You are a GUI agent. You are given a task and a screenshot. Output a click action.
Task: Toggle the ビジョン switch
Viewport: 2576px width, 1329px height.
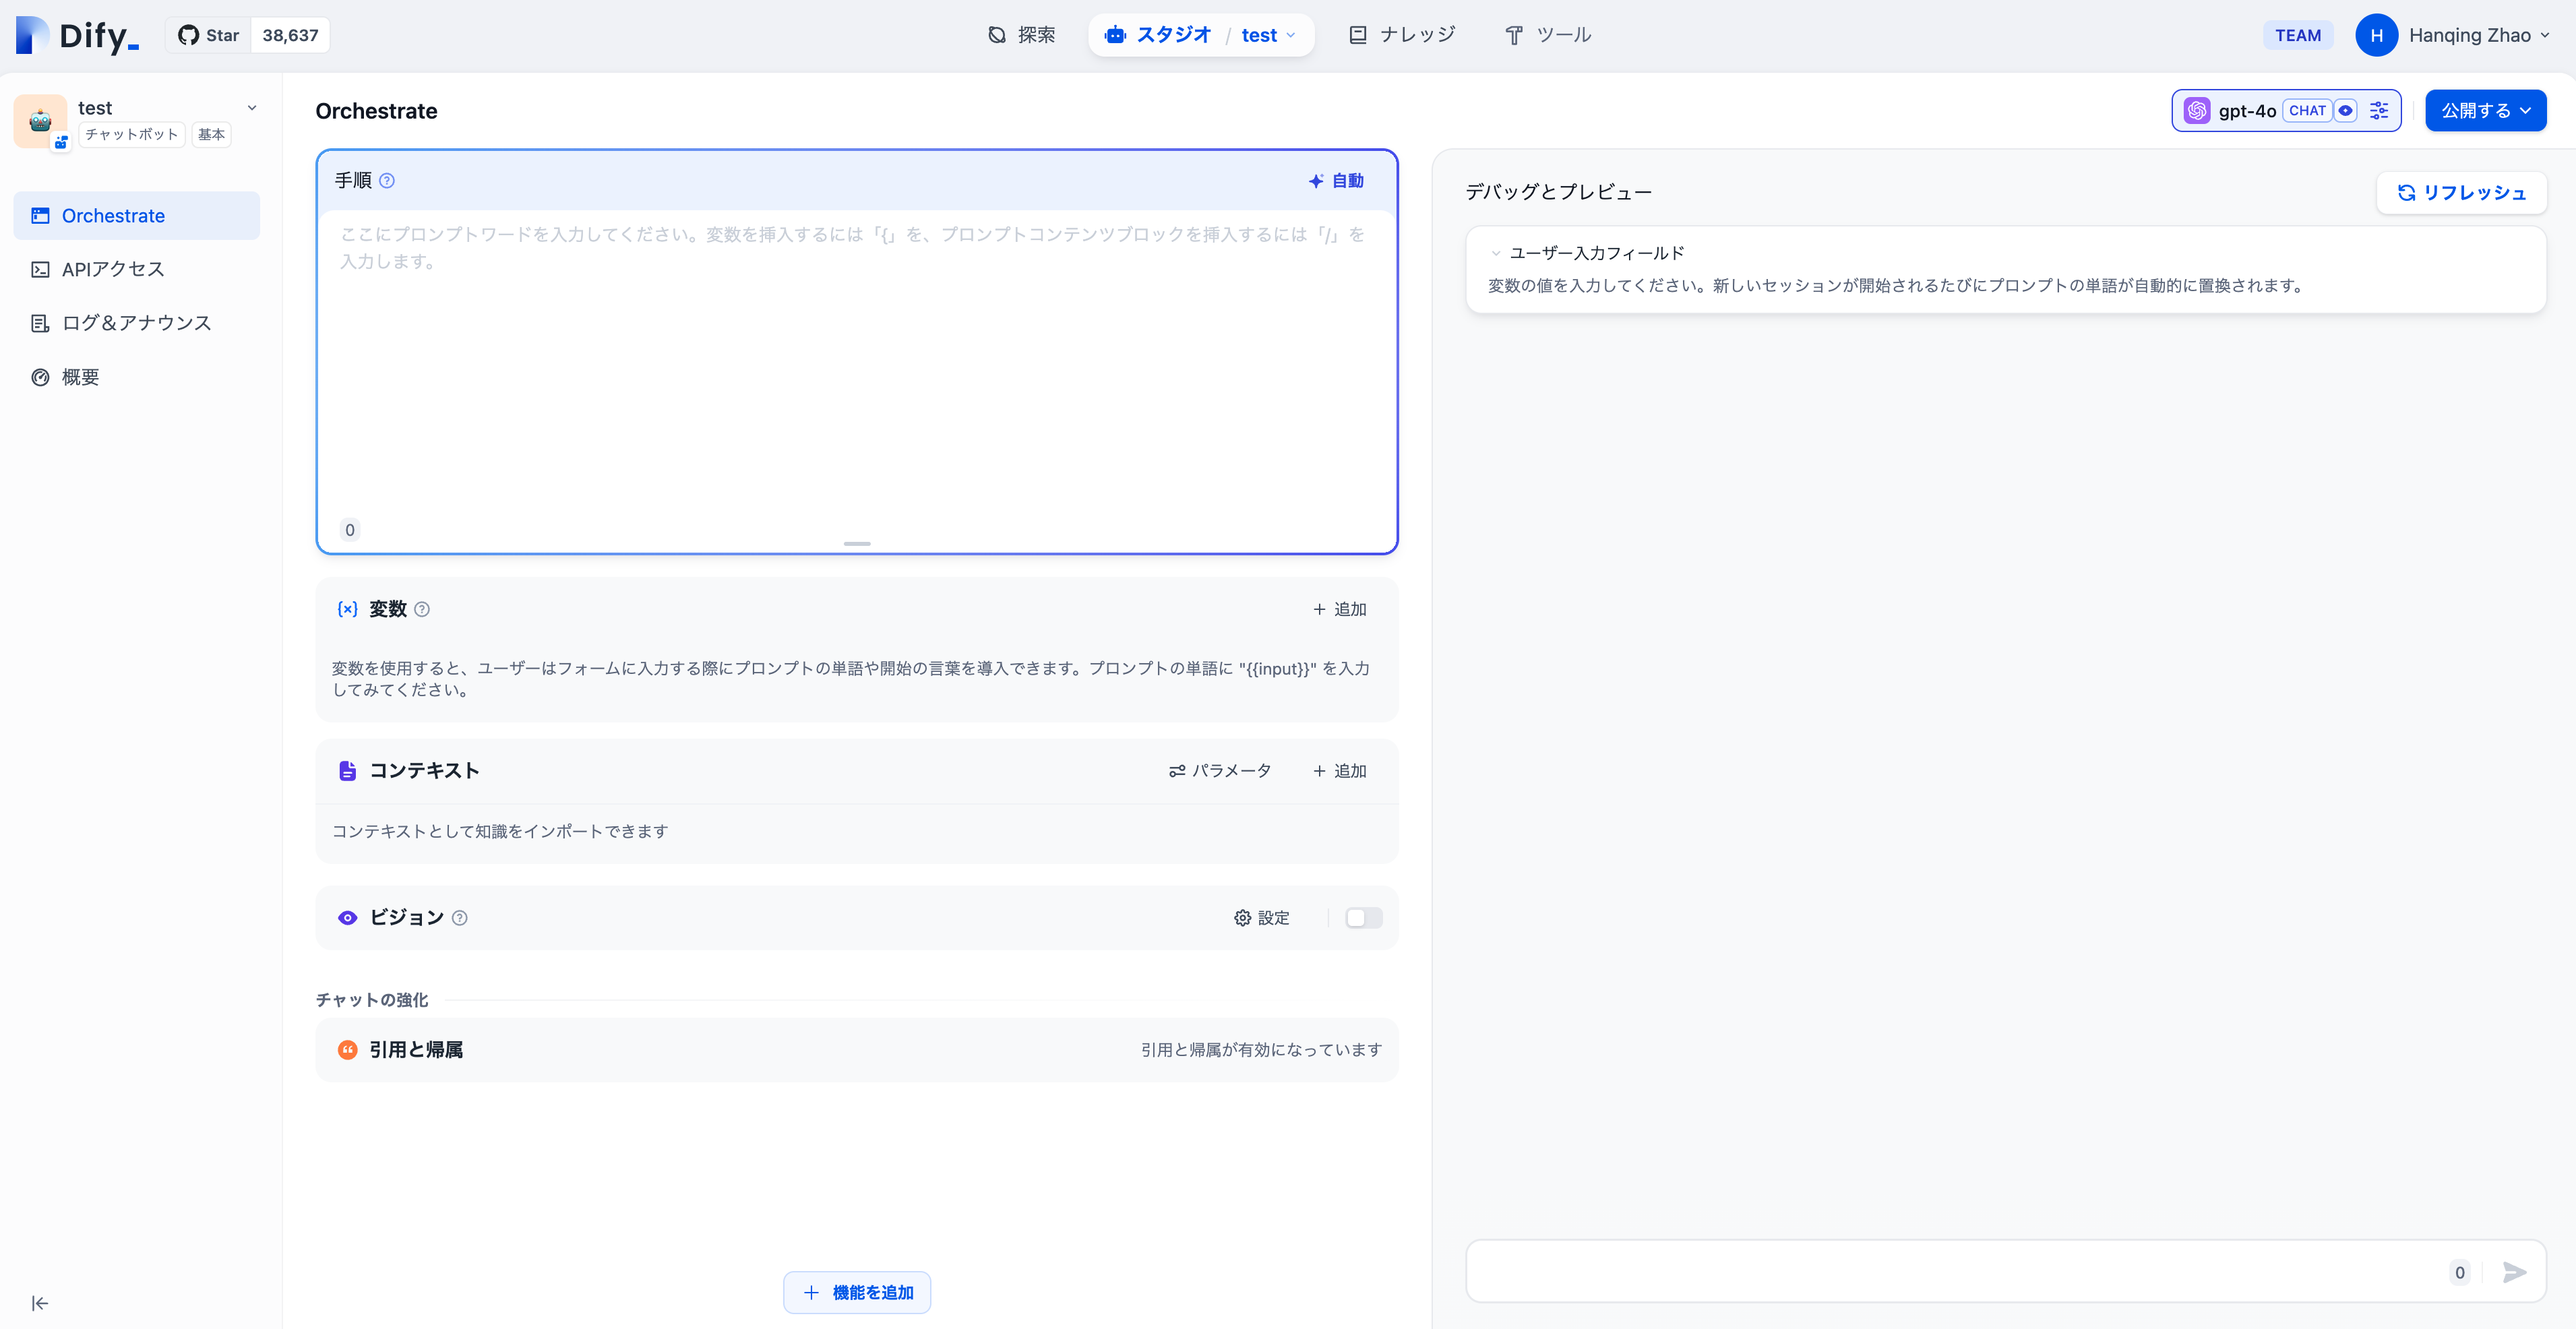click(x=1363, y=918)
